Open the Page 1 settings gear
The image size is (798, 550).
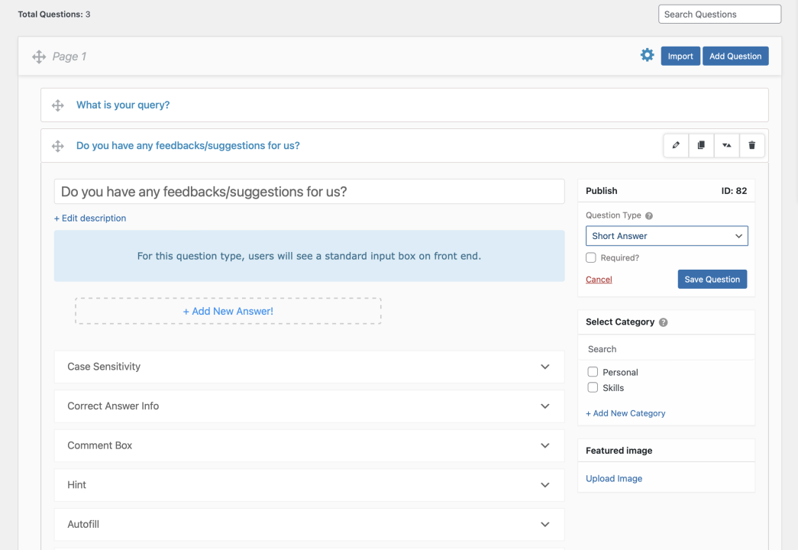coord(647,54)
